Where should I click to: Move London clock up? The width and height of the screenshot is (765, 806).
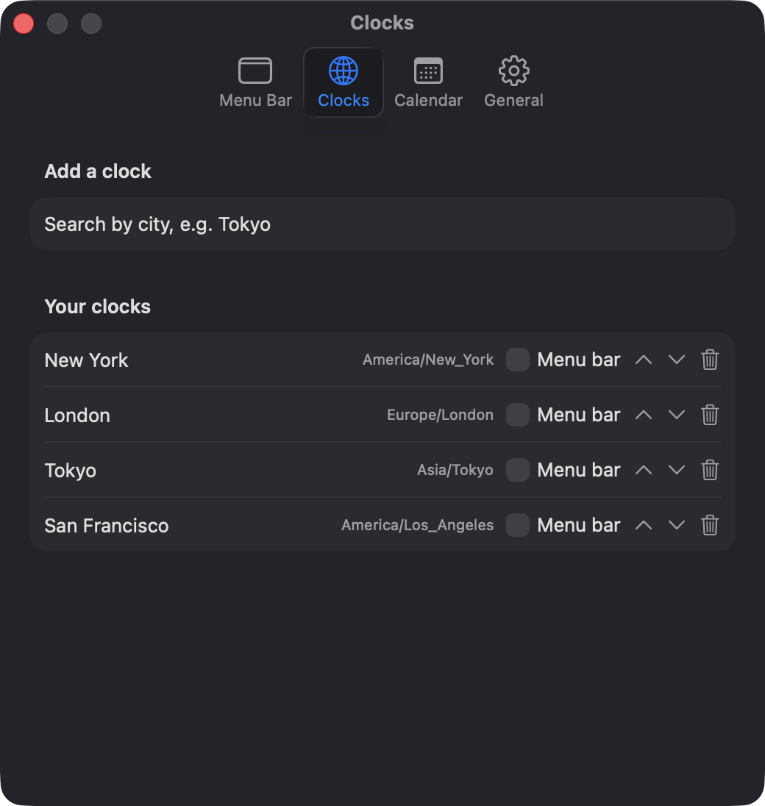click(x=644, y=415)
